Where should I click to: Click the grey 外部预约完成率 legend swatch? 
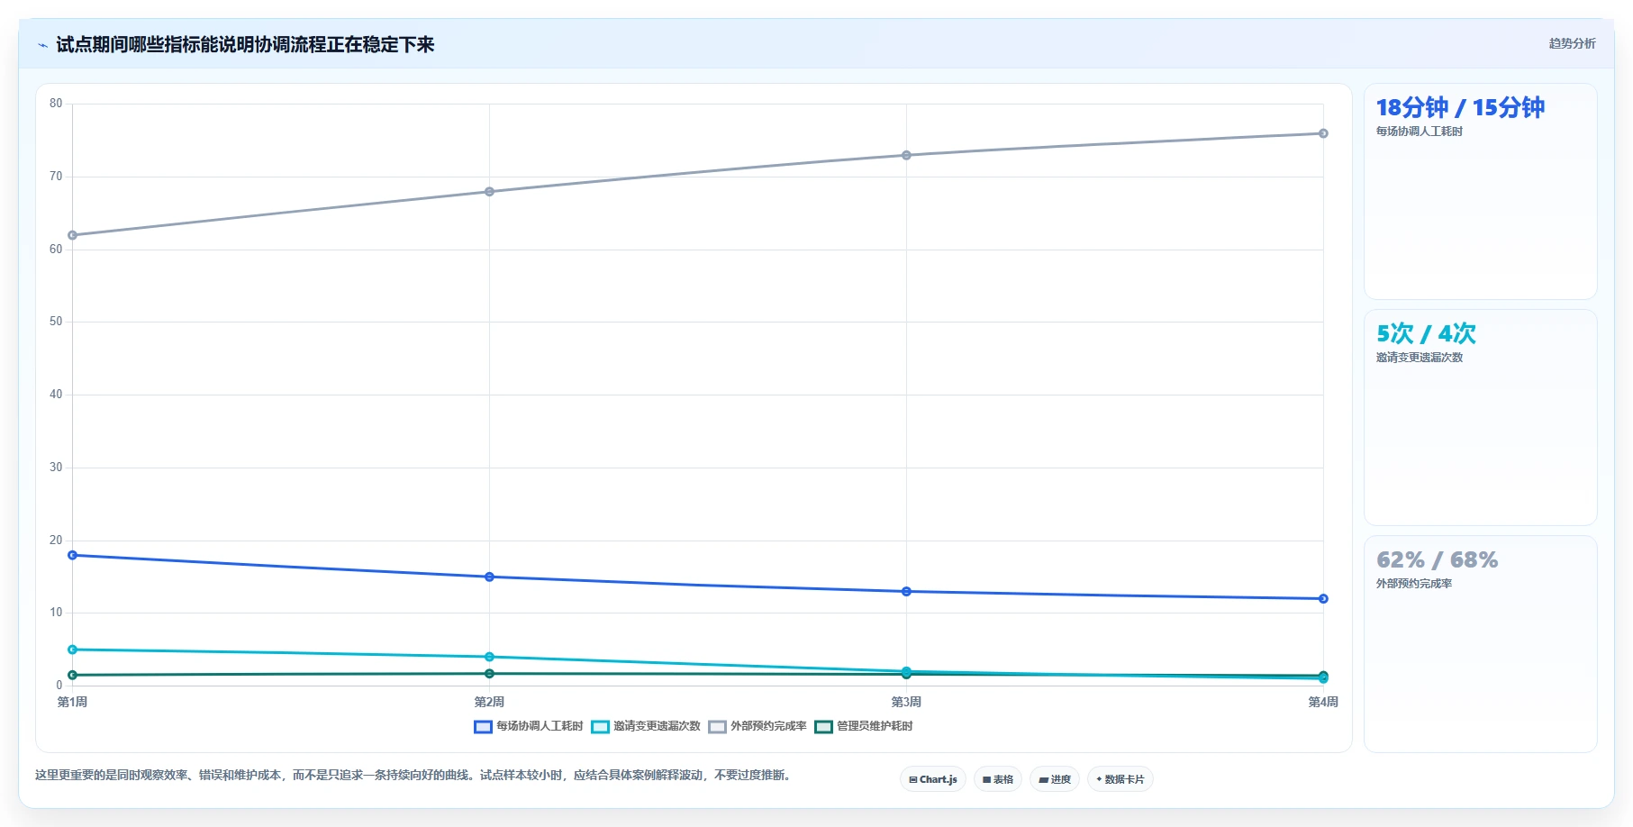point(717,727)
